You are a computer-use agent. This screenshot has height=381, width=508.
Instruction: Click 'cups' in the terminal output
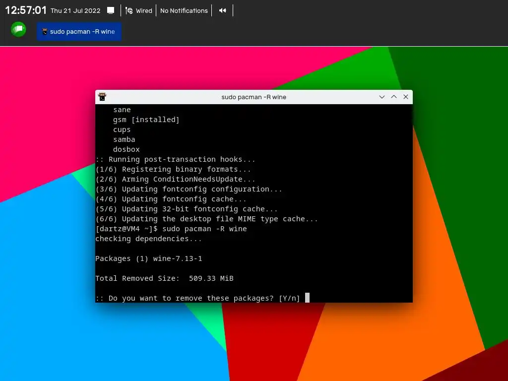[x=122, y=129]
